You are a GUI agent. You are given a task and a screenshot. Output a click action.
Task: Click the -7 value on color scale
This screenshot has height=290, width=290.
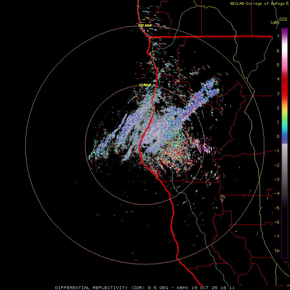(277, 237)
